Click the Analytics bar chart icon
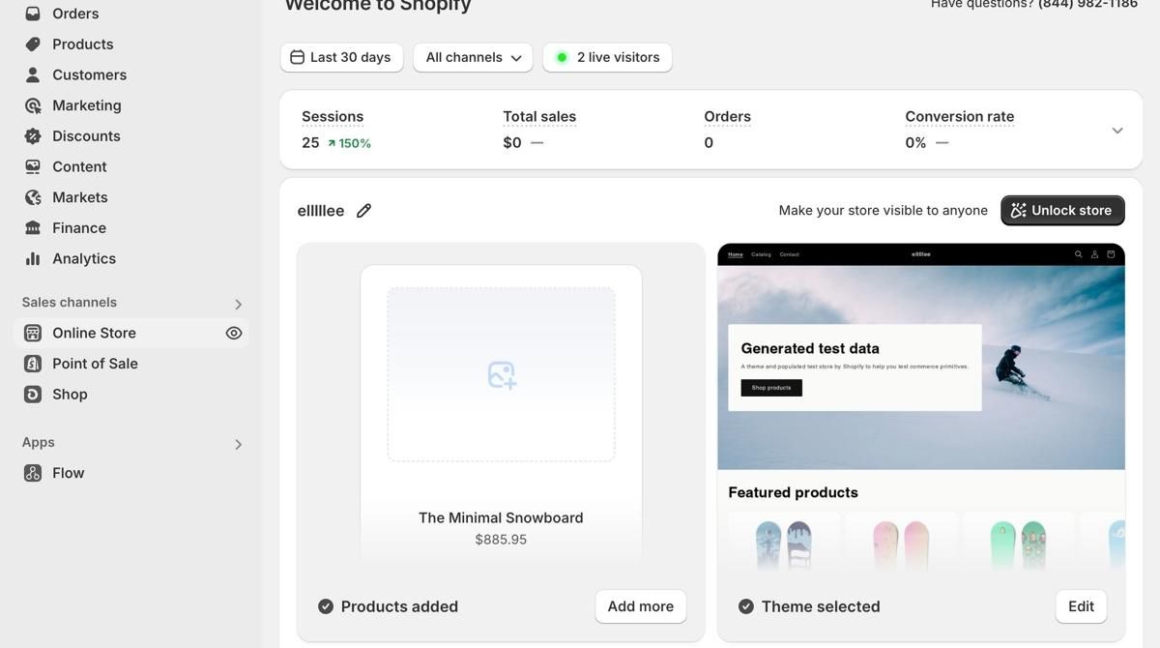 33,258
